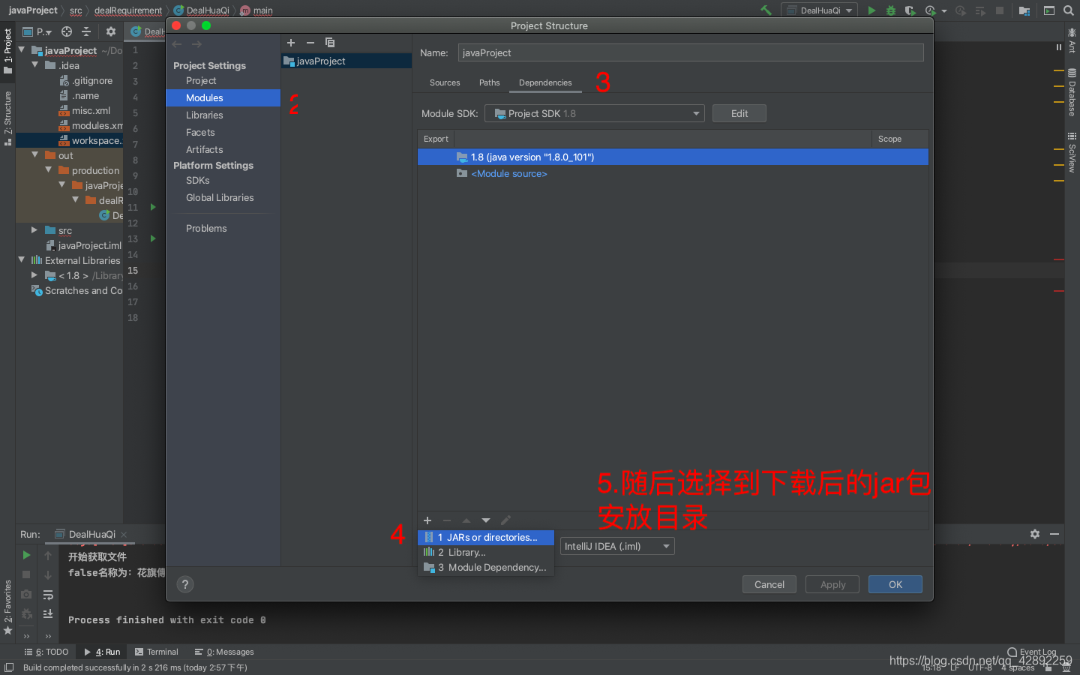Expand the src folder node

tap(34, 230)
